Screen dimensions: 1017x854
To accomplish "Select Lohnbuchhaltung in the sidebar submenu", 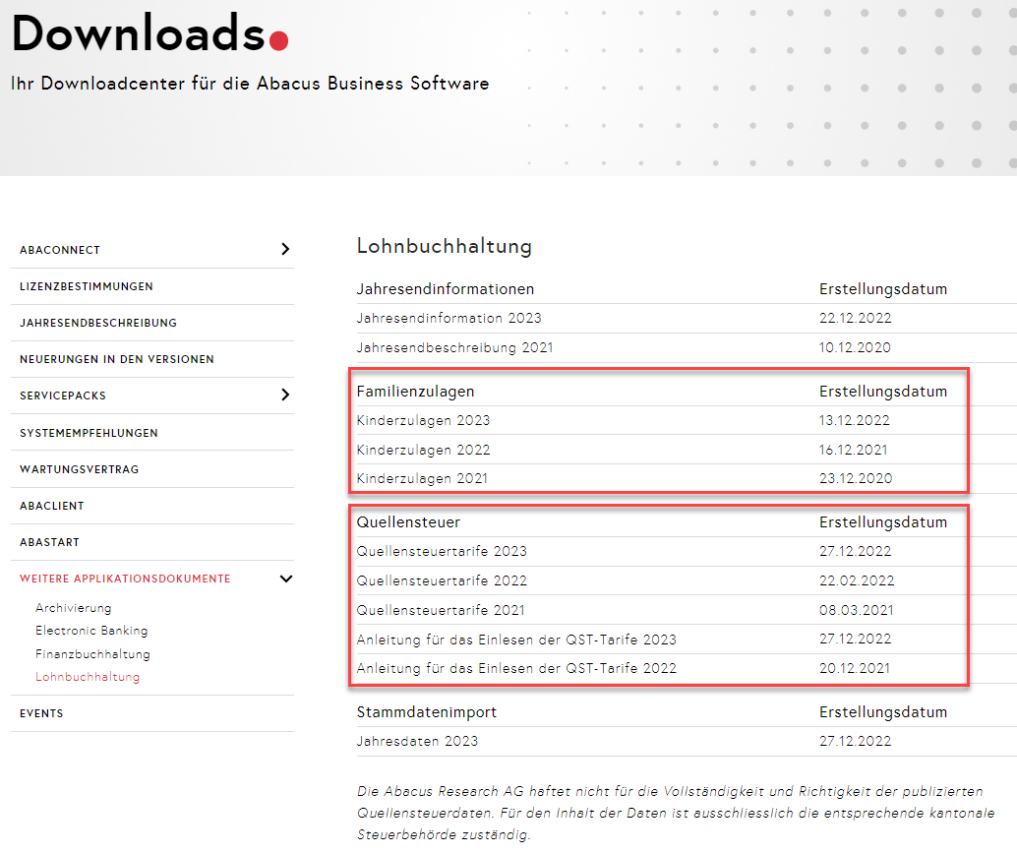I will click(88, 677).
